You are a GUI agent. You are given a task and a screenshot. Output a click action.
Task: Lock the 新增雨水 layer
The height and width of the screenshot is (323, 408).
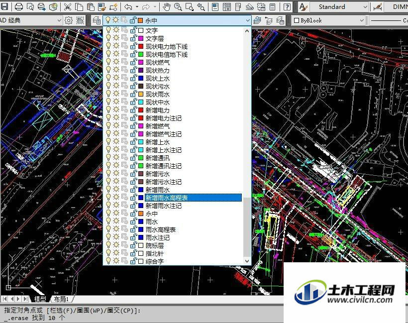click(x=133, y=190)
